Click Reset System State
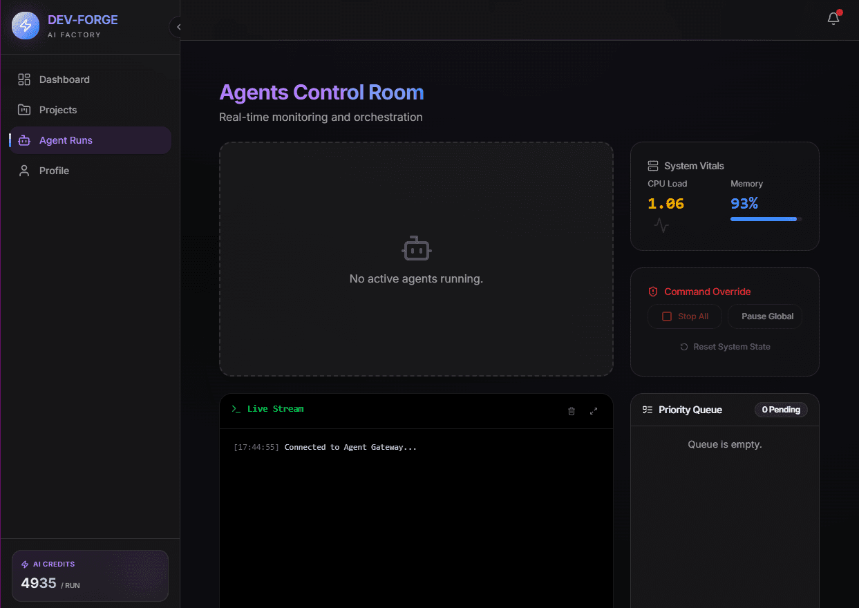The width and height of the screenshot is (859, 608). pyautogui.click(x=725, y=346)
